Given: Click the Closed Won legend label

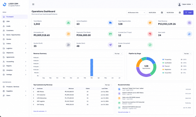Looking at the screenshot, I should 168,73.
